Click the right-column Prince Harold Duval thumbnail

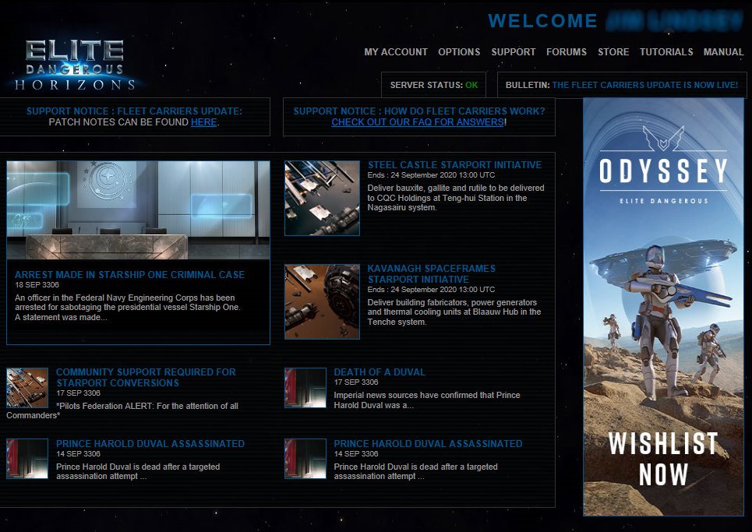pyautogui.click(x=305, y=459)
